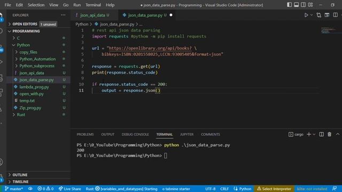Click the terminal prompt input line
Viewport: 342px width, 192px height.
click(x=166, y=155)
